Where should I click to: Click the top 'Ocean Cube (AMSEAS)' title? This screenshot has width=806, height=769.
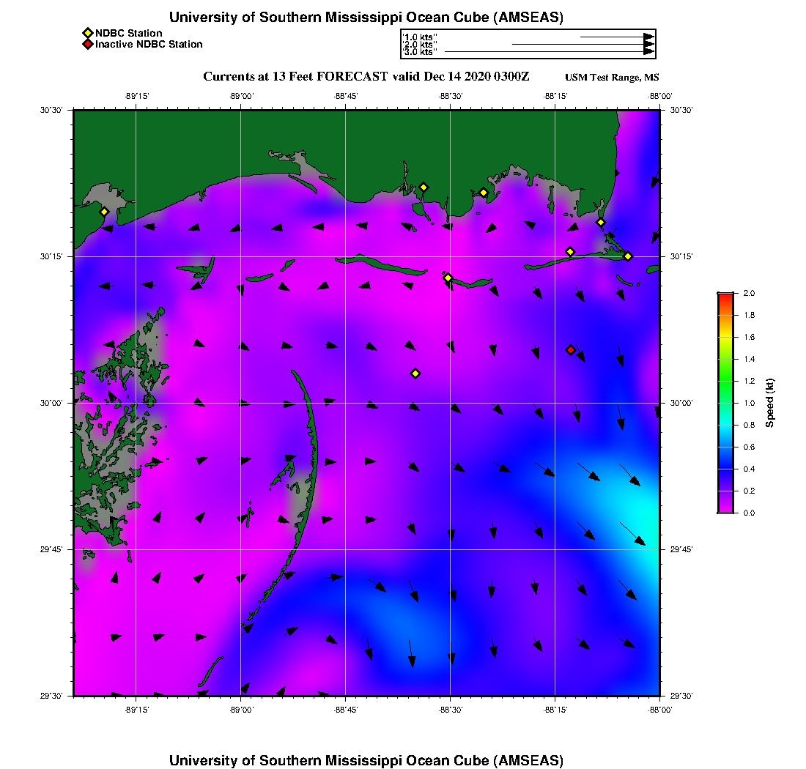[x=366, y=18]
